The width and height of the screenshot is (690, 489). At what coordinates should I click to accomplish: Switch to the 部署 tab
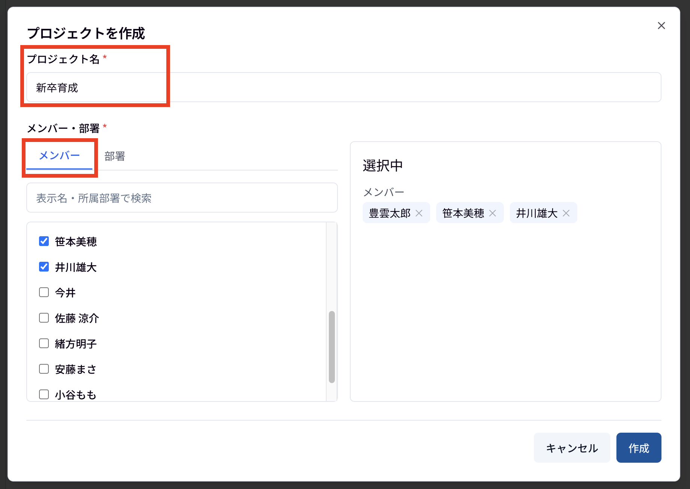[114, 156]
